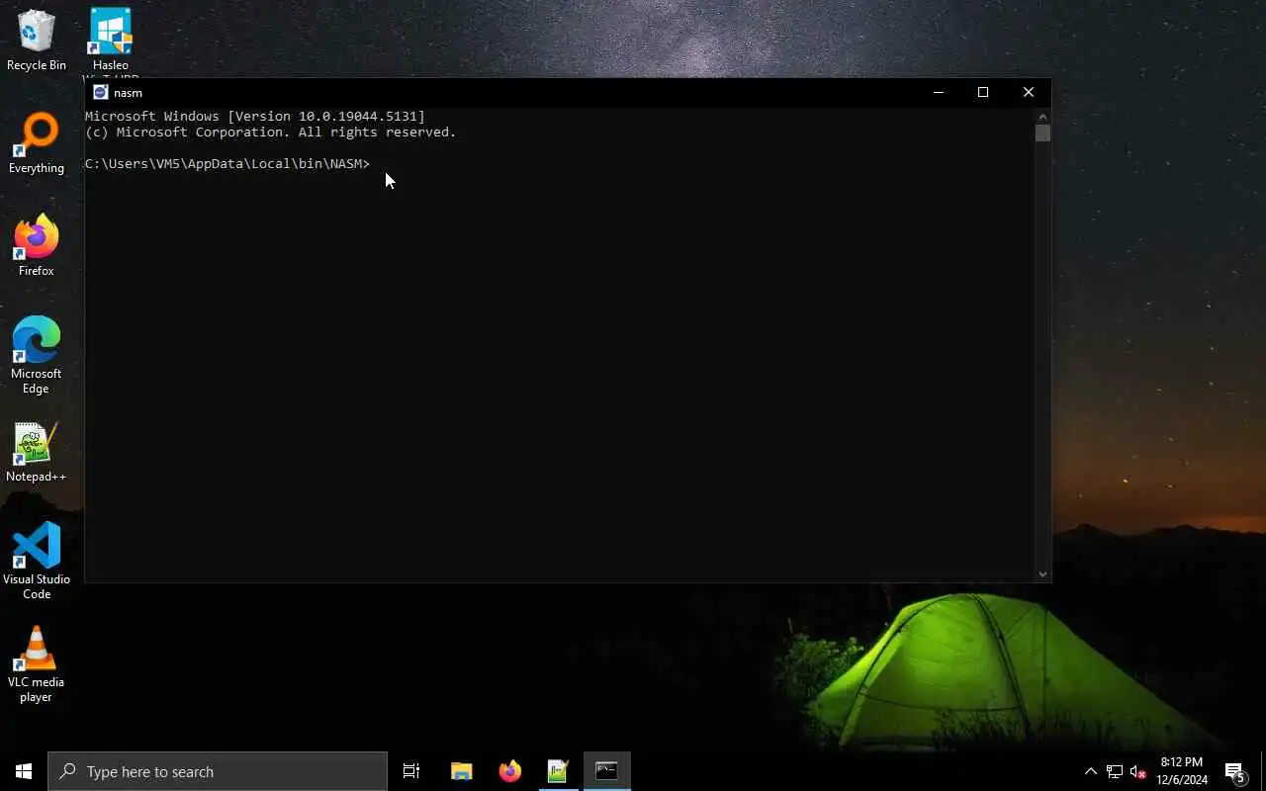Show hidden system tray icons
This screenshot has height=791, width=1266.
coord(1091,771)
